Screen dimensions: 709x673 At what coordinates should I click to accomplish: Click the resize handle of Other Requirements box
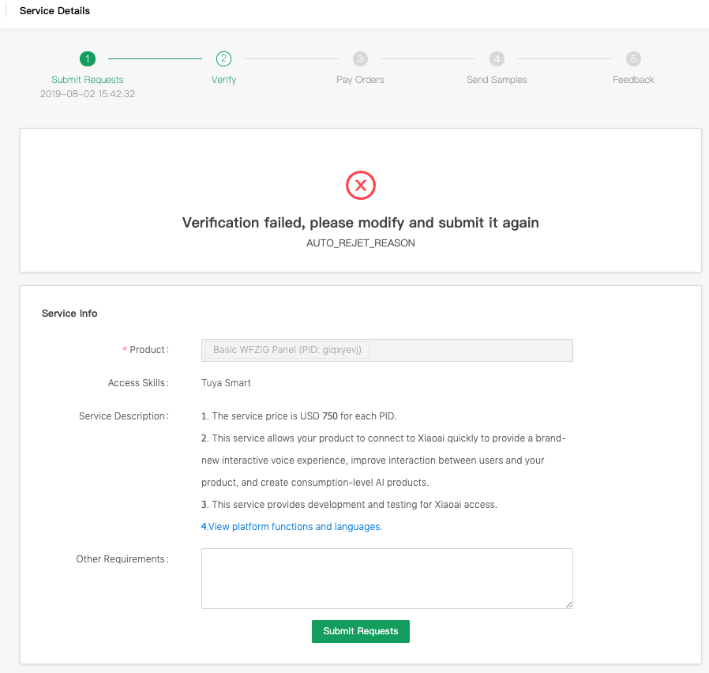[568, 605]
